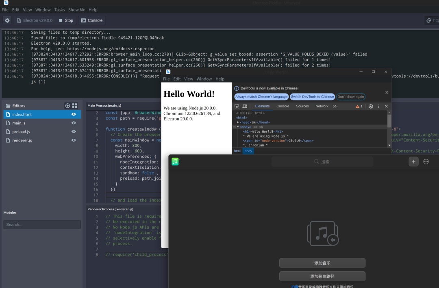Click editors grid layout icon

coord(74,106)
